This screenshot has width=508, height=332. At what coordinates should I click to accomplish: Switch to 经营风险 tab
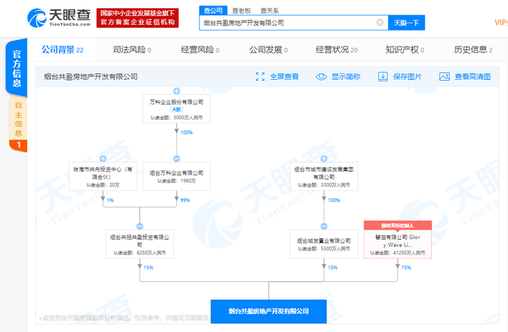coord(200,49)
